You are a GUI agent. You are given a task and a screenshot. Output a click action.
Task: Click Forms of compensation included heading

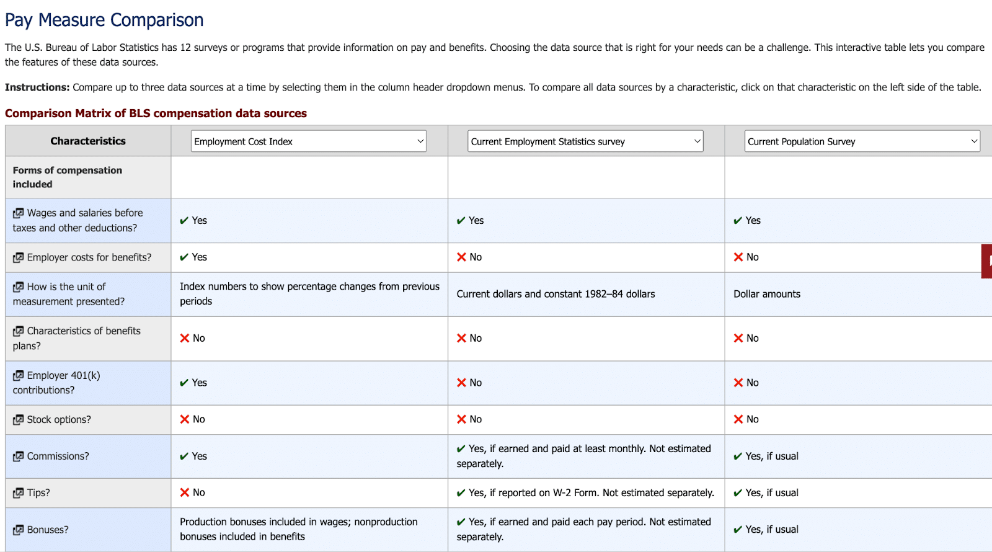pos(67,177)
